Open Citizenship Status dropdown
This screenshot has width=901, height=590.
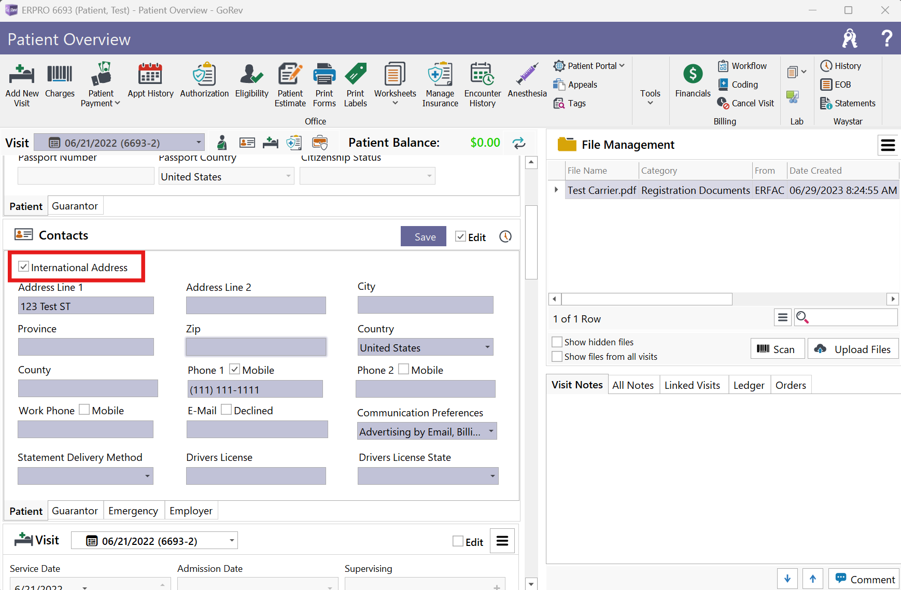click(368, 176)
